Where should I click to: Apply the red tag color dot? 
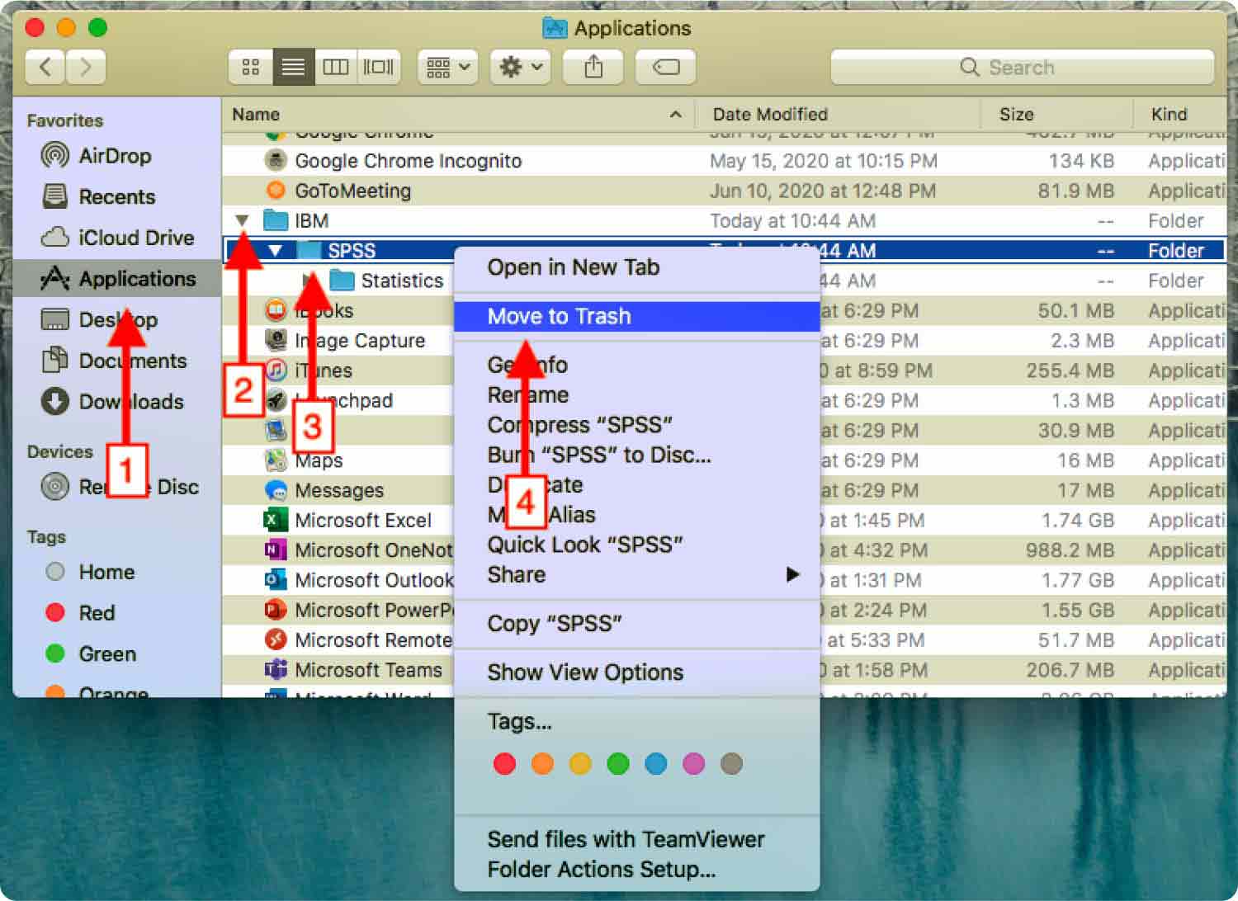504,764
